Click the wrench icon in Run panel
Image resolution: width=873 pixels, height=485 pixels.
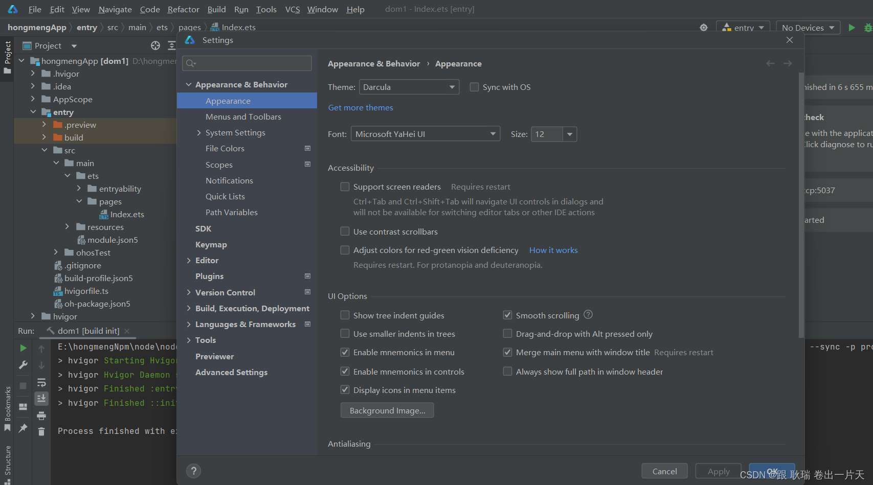(x=23, y=365)
